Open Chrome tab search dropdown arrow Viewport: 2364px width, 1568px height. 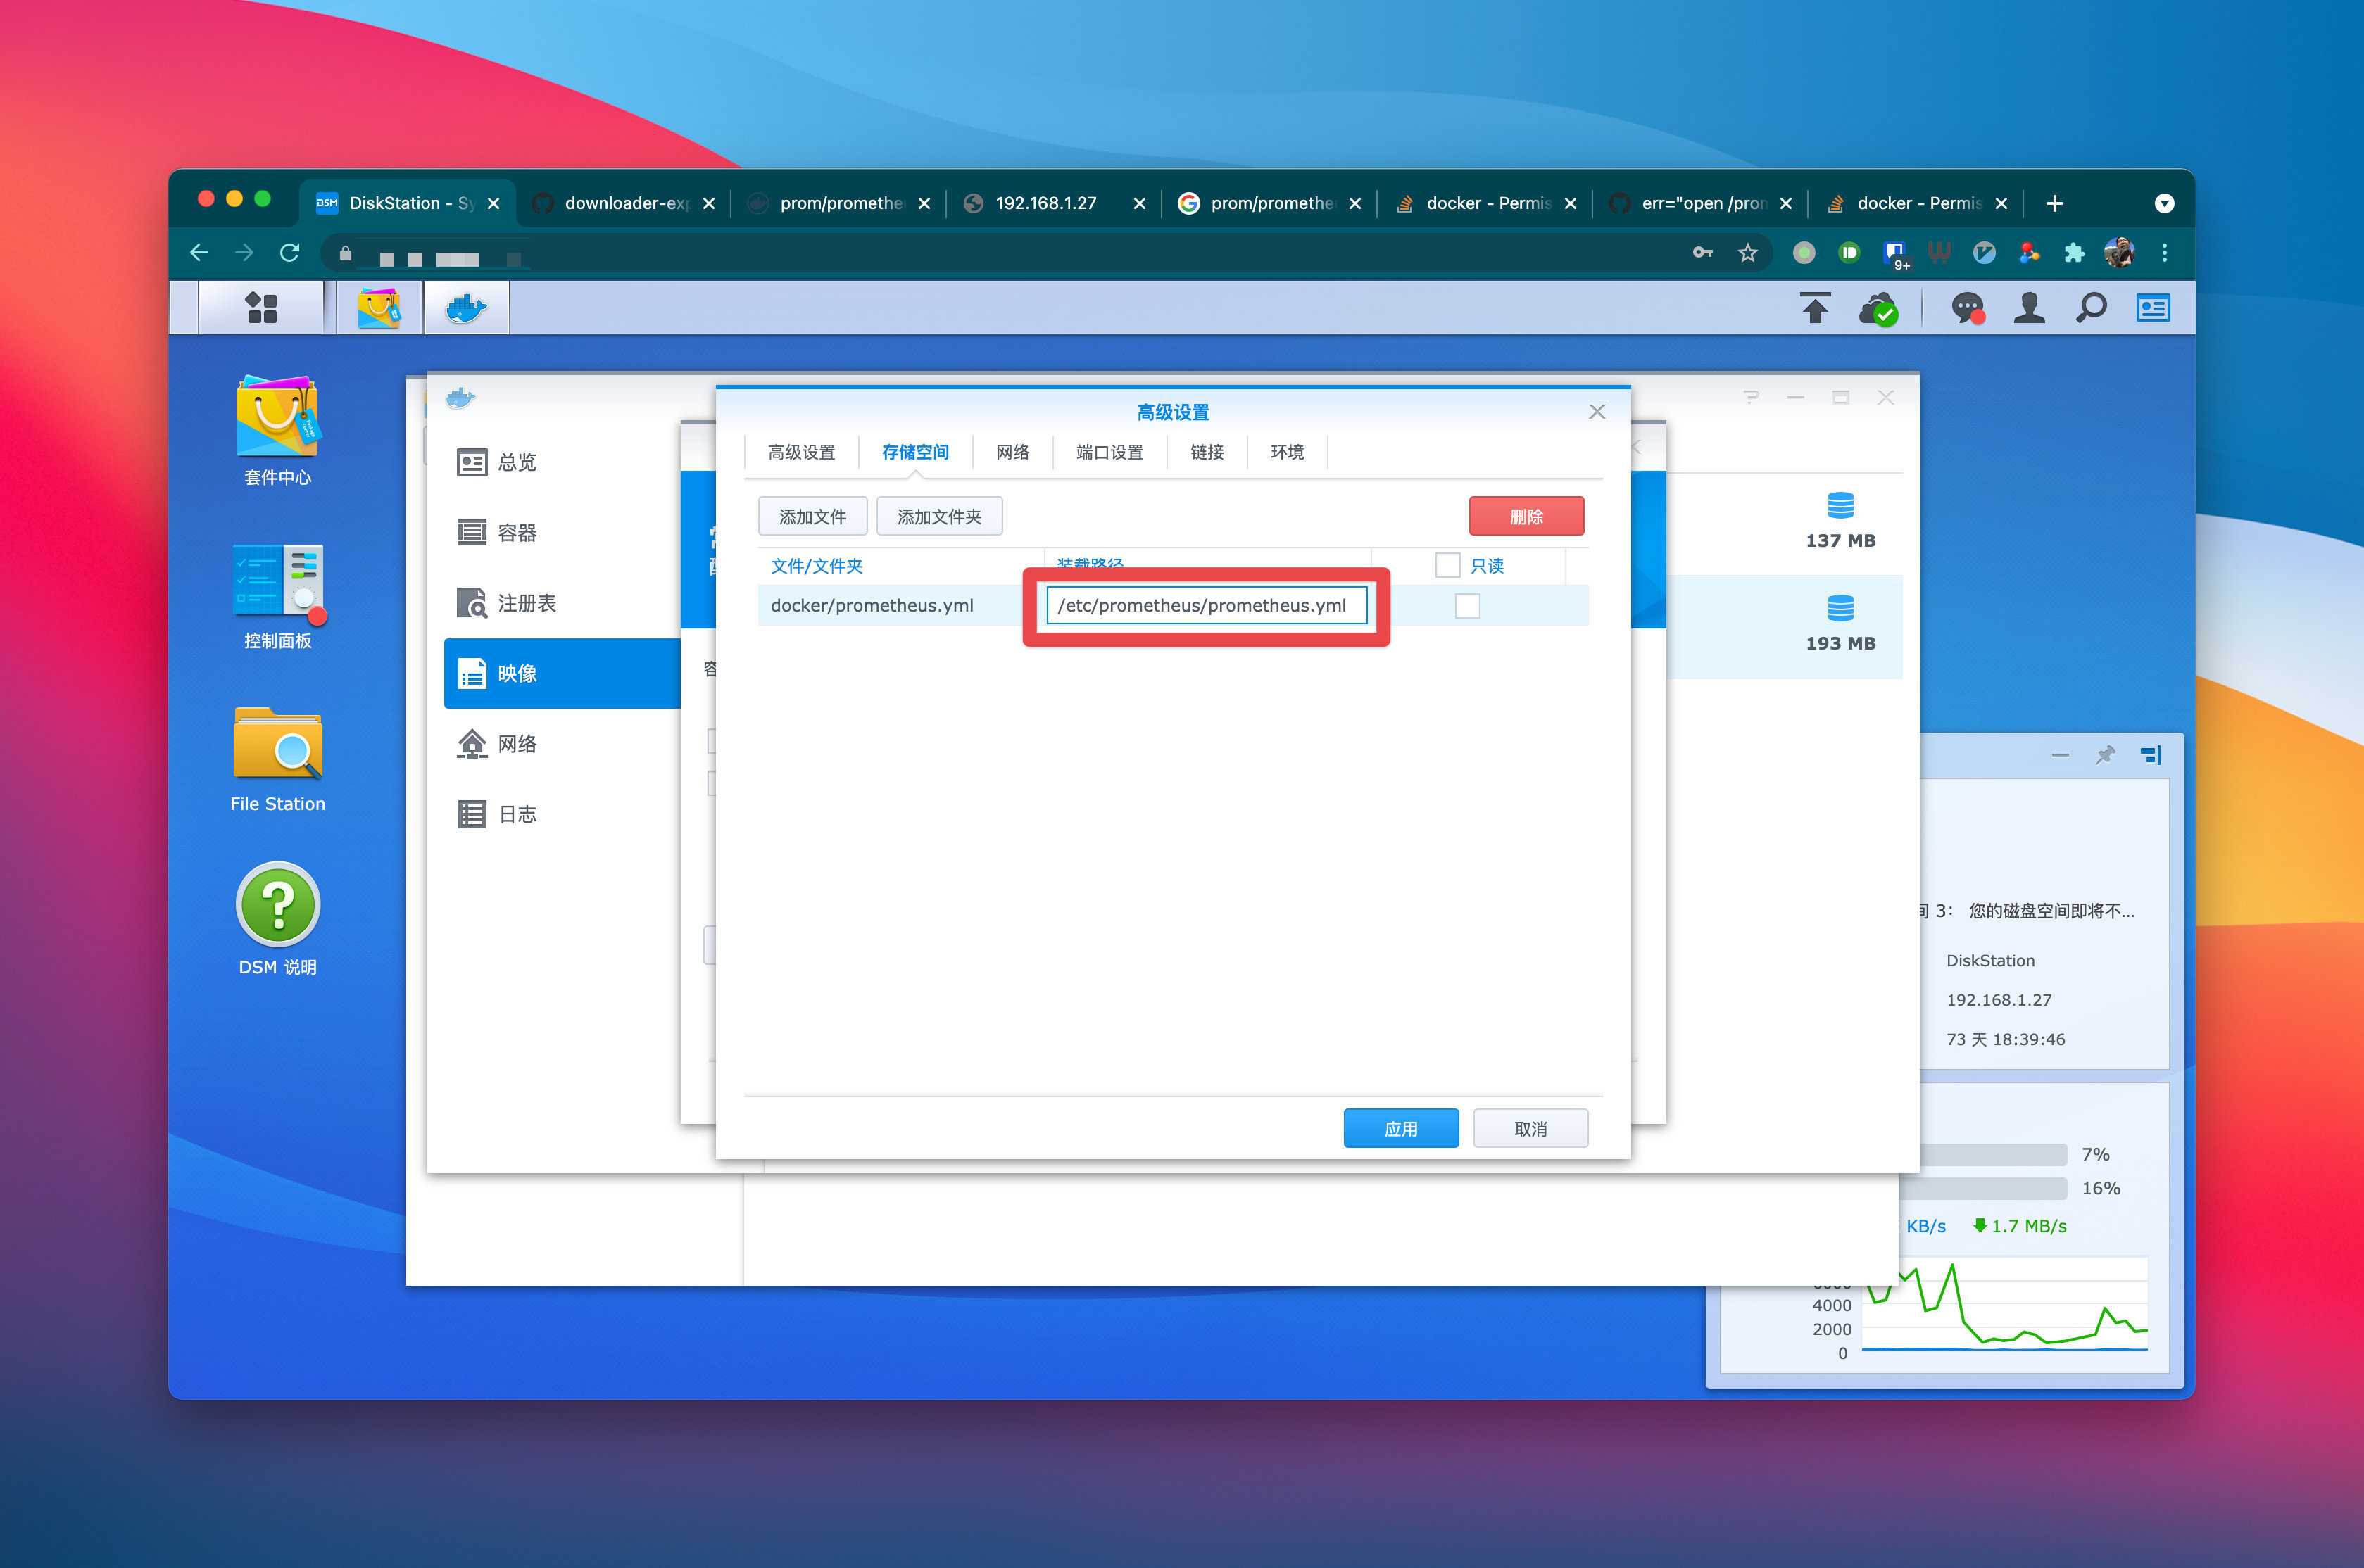[2164, 203]
